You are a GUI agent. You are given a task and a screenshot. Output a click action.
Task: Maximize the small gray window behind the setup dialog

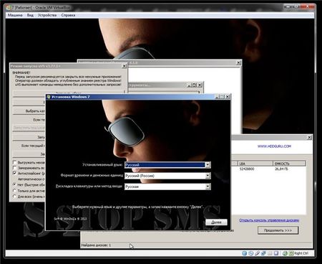195,85
